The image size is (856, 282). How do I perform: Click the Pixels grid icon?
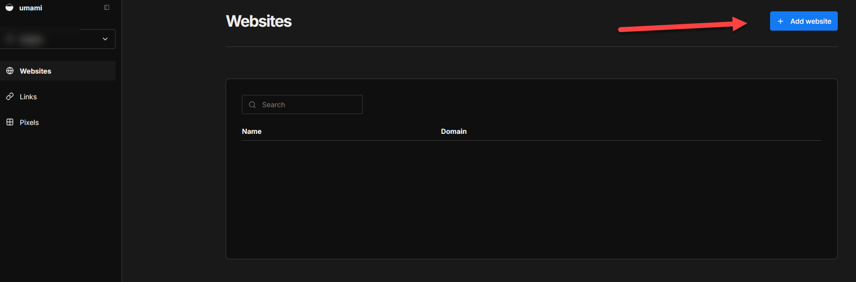tap(10, 122)
